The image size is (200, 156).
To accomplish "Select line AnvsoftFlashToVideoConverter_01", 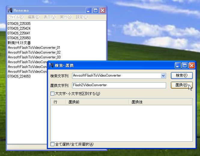I will 34,48.
